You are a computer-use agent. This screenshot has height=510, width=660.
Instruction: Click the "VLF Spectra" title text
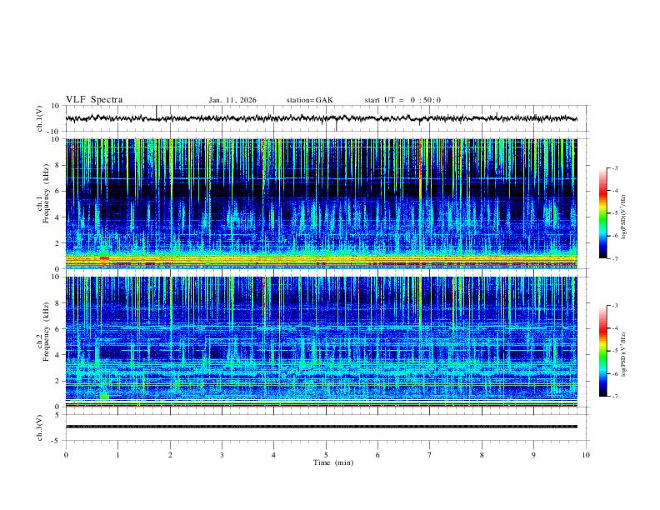click(x=94, y=100)
